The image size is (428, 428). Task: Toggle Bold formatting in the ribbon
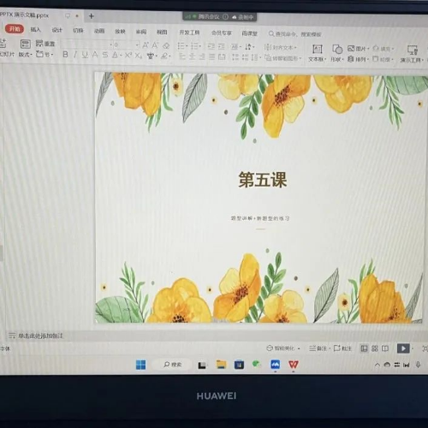(65, 54)
